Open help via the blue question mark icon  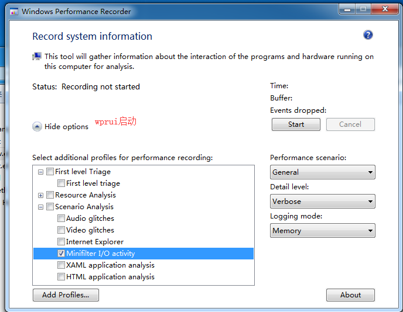[x=368, y=35]
